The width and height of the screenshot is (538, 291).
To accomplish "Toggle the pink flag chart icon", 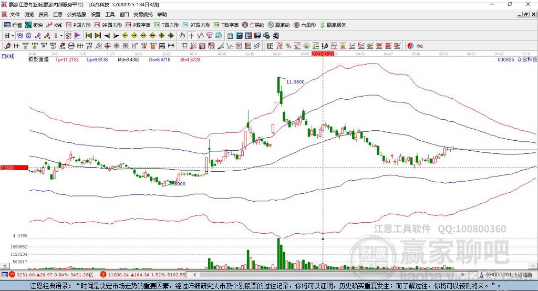I will [x=78, y=36].
